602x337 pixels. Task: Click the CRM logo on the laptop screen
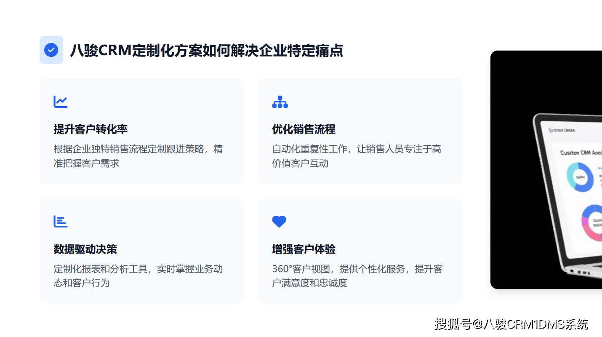pyautogui.click(x=562, y=130)
